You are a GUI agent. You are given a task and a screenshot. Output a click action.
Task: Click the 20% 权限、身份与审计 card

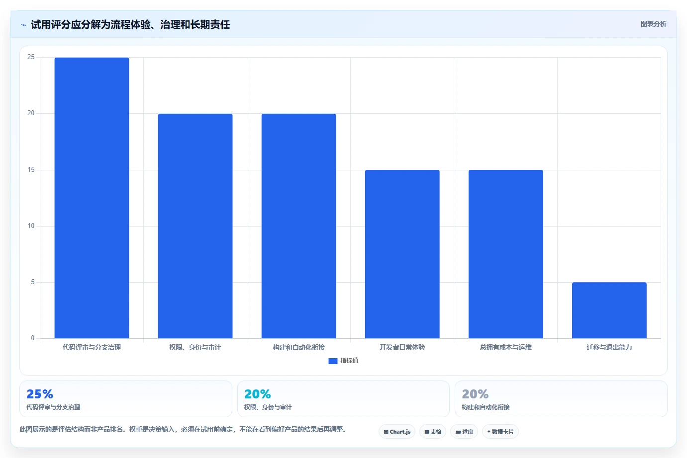343,399
